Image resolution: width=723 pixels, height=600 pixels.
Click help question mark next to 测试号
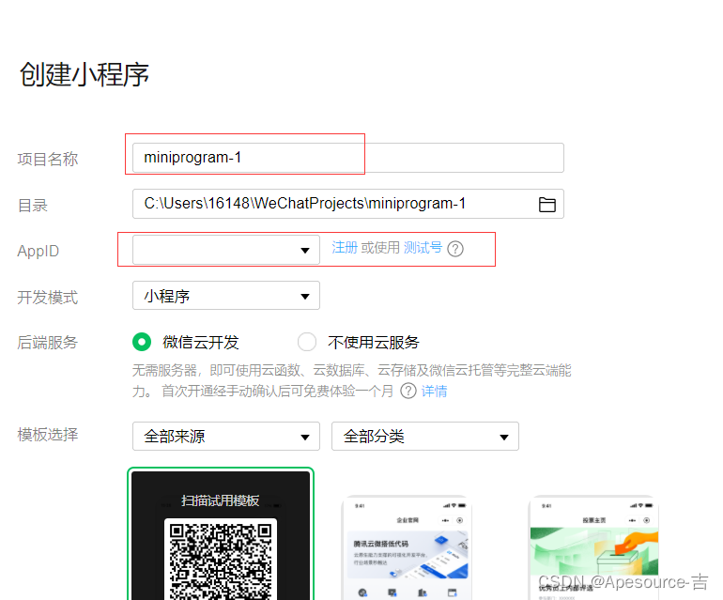tap(455, 249)
